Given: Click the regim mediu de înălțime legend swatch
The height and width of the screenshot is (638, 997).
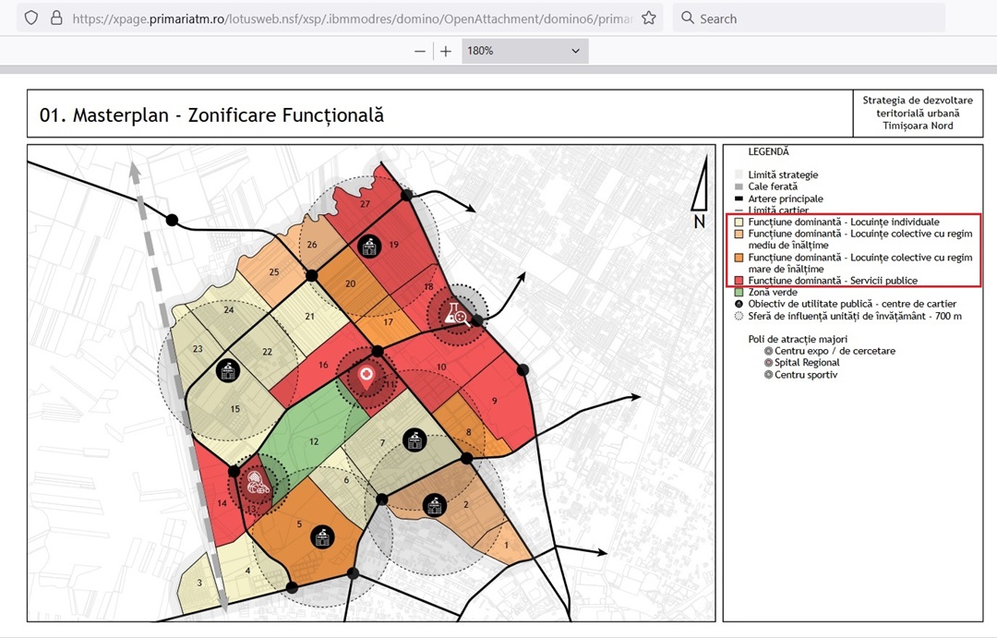Looking at the screenshot, I should (x=739, y=235).
